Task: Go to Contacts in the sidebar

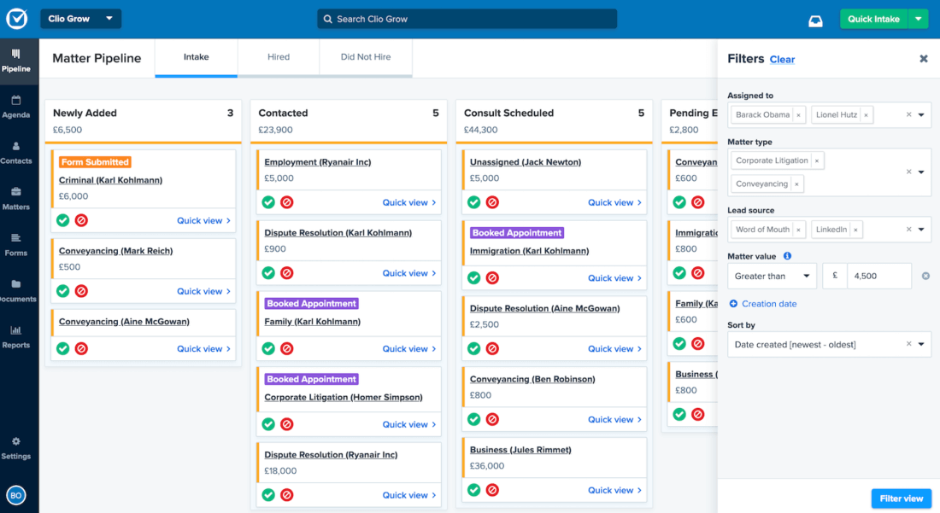Action: (15, 152)
